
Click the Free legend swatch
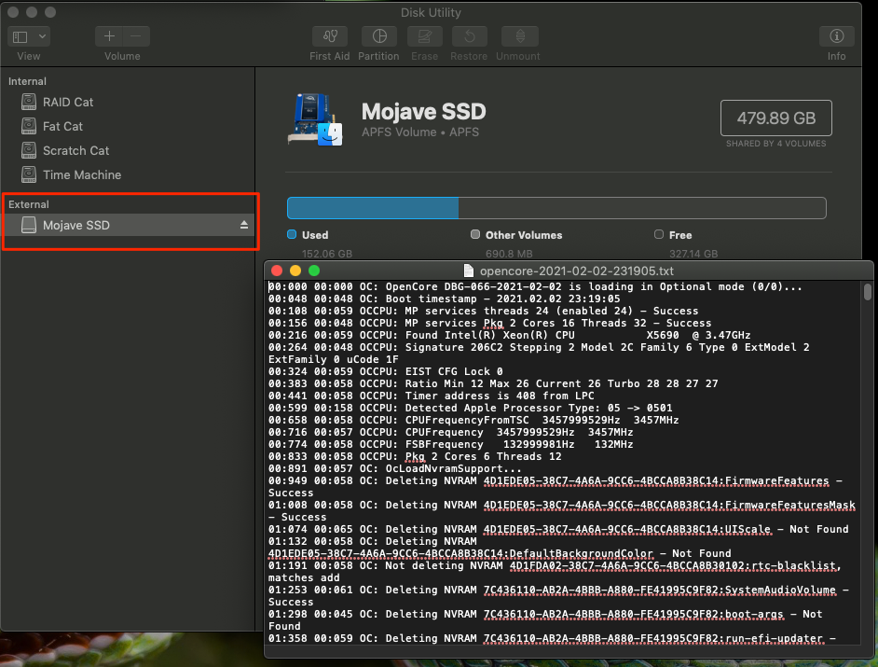659,234
